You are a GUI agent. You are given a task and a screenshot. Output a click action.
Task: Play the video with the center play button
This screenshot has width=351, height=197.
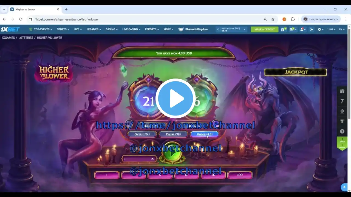click(x=175, y=99)
